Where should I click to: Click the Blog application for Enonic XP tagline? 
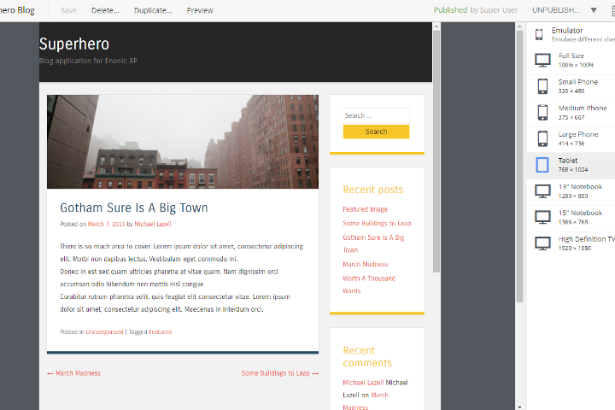click(x=88, y=61)
